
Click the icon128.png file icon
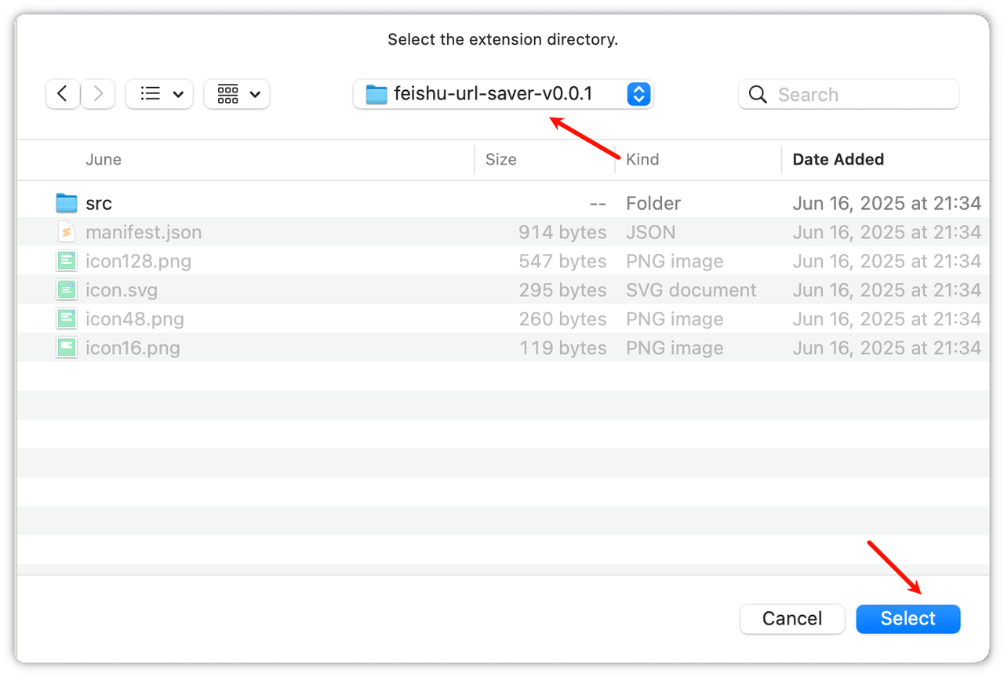click(67, 262)
